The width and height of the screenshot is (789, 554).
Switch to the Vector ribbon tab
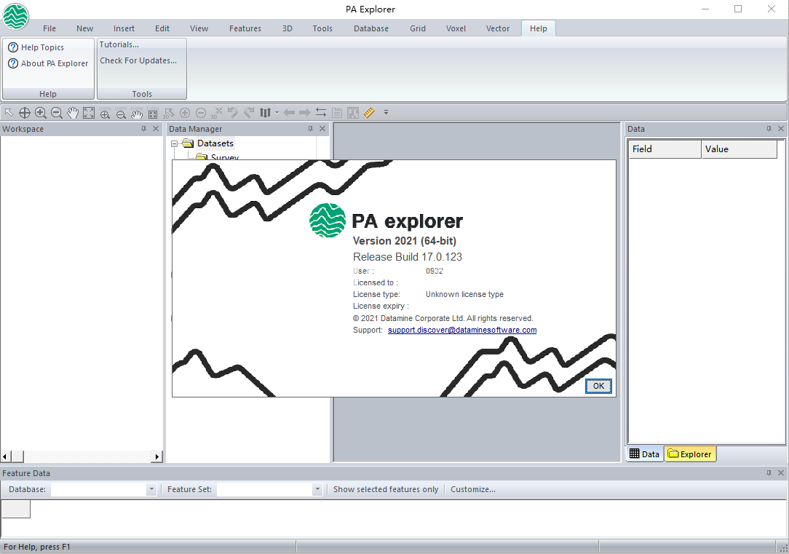(498, 28)
